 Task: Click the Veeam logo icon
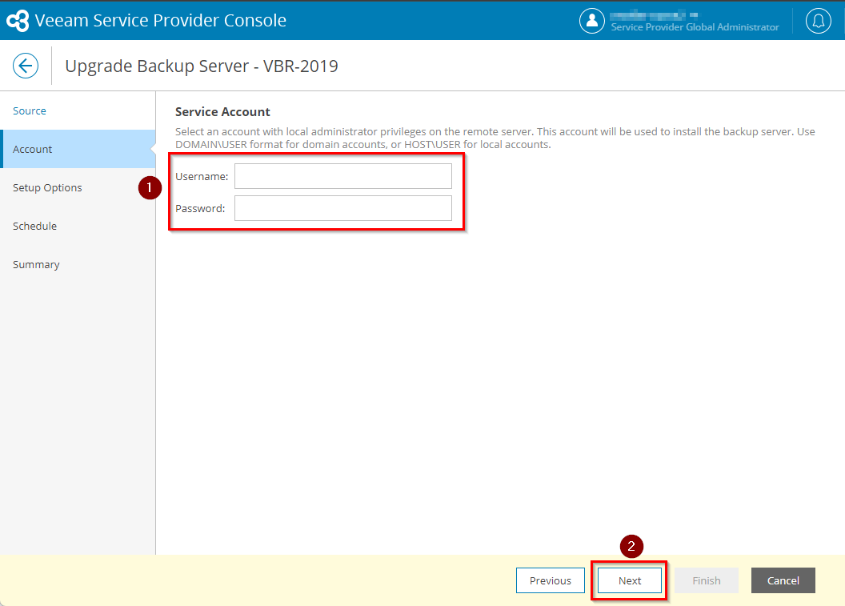point(18,21)
